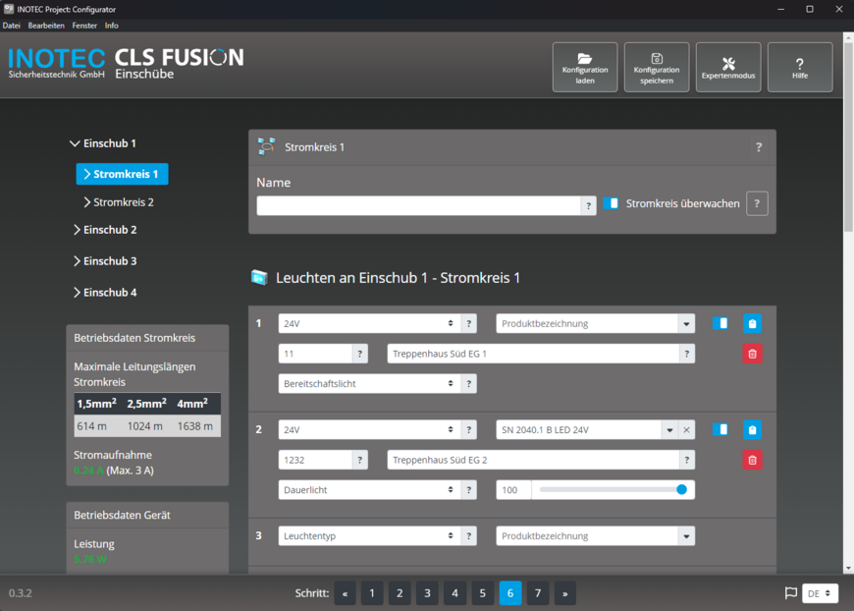Open the Leuchtentyp dropdown in row 3
Viewport: 854px width, 611px height.
(x=369, y=536)
